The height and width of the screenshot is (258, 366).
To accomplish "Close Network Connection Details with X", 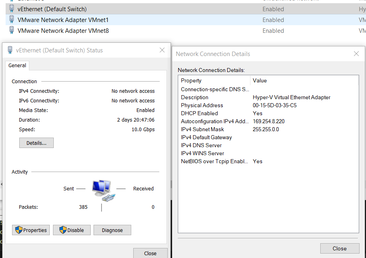I will coord(356,54).
